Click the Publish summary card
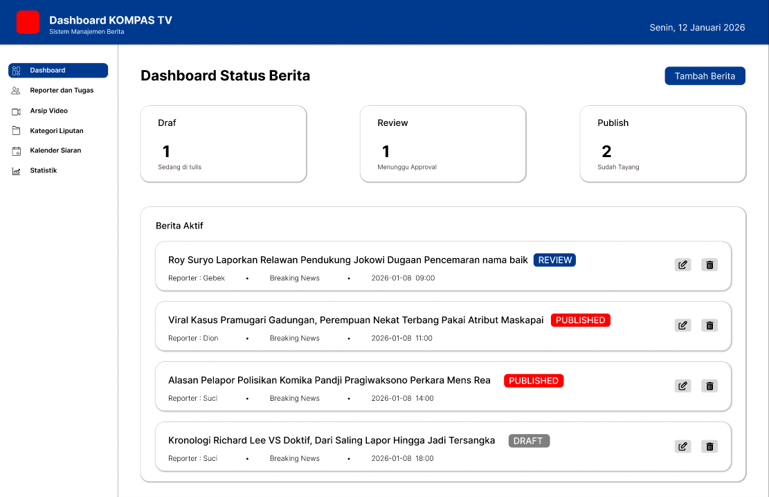Image resolution: width=769 pixels, height=497 pixels. [x=662, y=144]
